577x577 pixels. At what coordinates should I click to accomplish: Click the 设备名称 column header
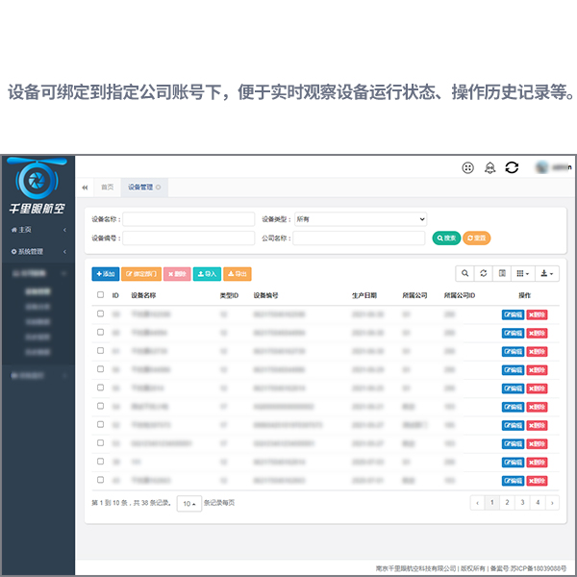pos(143,295)
